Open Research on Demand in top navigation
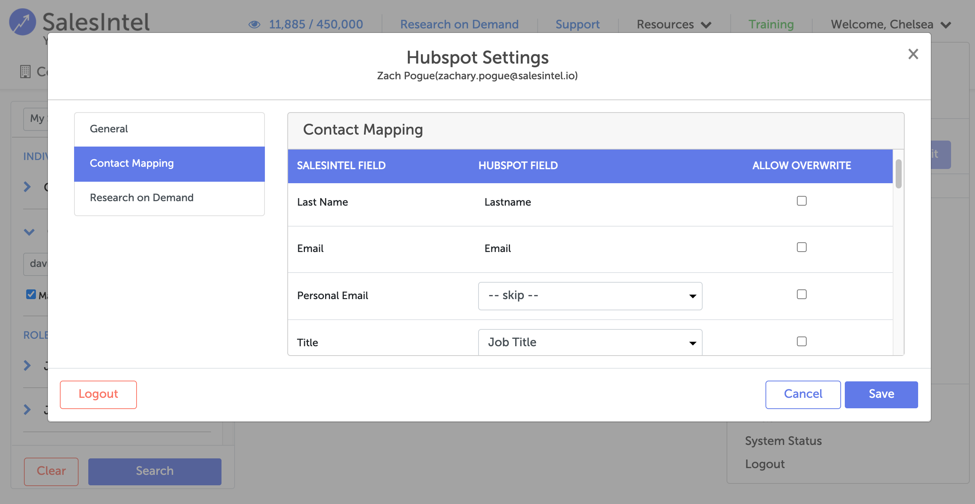 459,25
